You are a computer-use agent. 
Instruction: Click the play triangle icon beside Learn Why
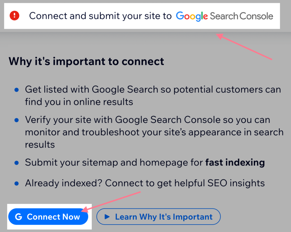107,217
